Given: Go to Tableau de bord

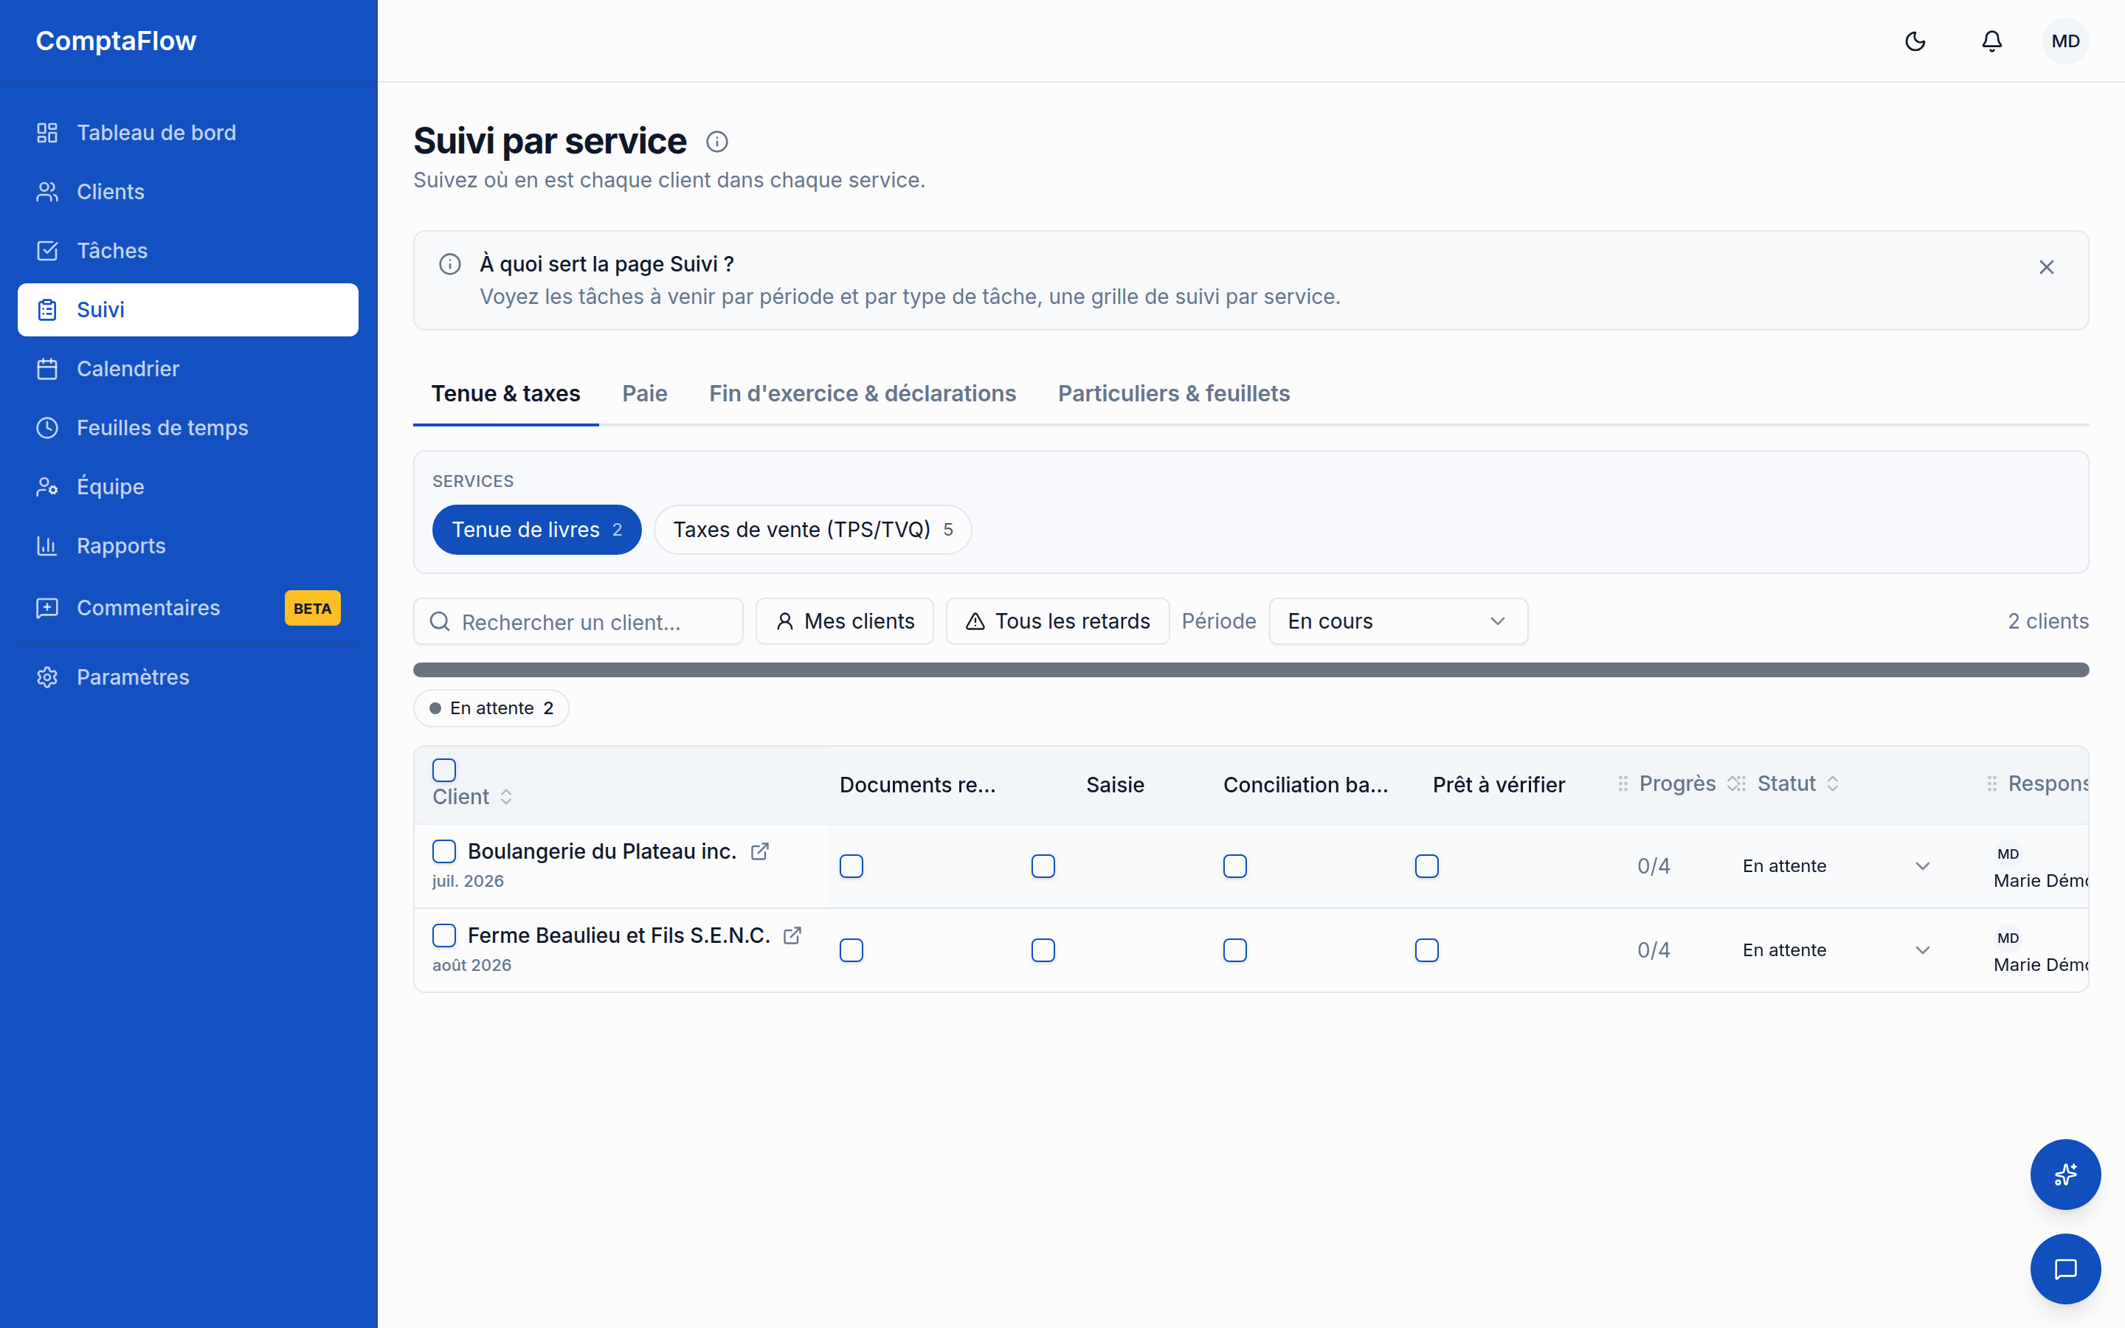Looking at the screenshot, I should click(188, 133).
